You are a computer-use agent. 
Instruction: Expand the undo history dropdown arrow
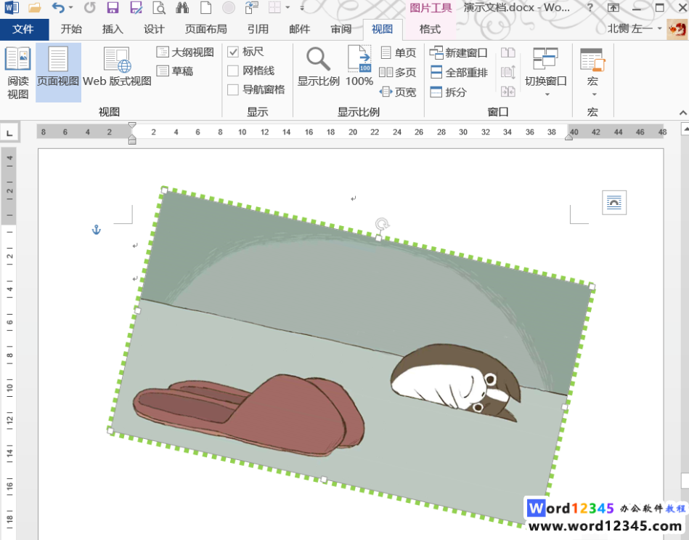[x=70, y=7]
